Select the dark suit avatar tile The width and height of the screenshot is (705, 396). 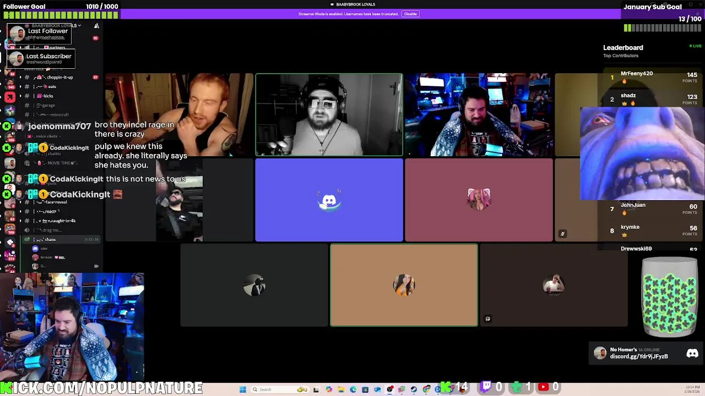(x=254, y=285)
